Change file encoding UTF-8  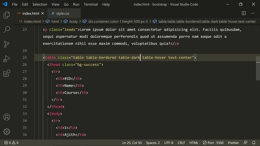[x=169, y=143]
